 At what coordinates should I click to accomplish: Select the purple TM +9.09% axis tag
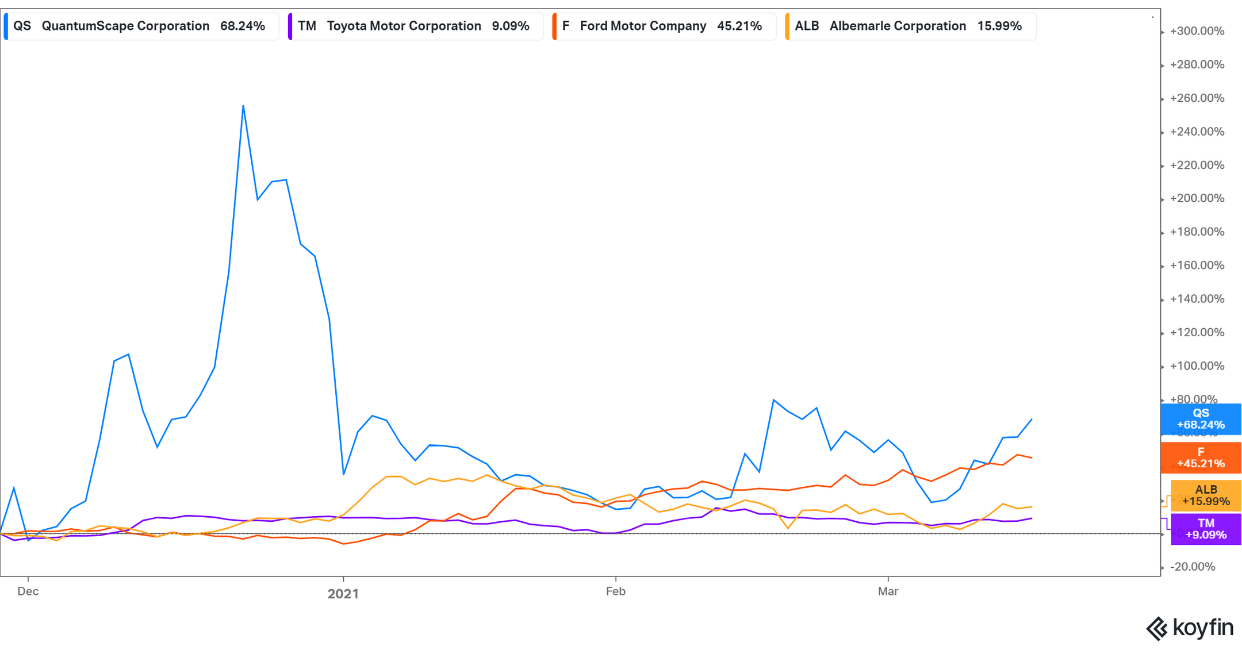coord(1206,529)
